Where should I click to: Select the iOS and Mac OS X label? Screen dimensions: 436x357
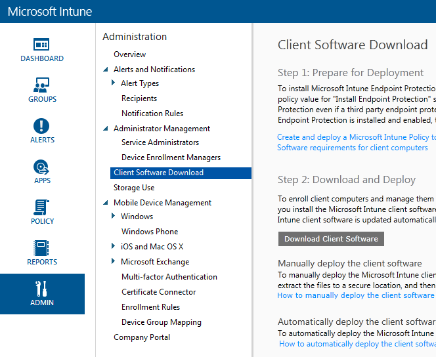point(152,247)
